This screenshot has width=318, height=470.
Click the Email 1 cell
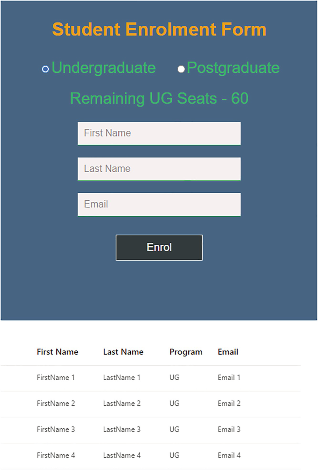(x=229, y=378)
